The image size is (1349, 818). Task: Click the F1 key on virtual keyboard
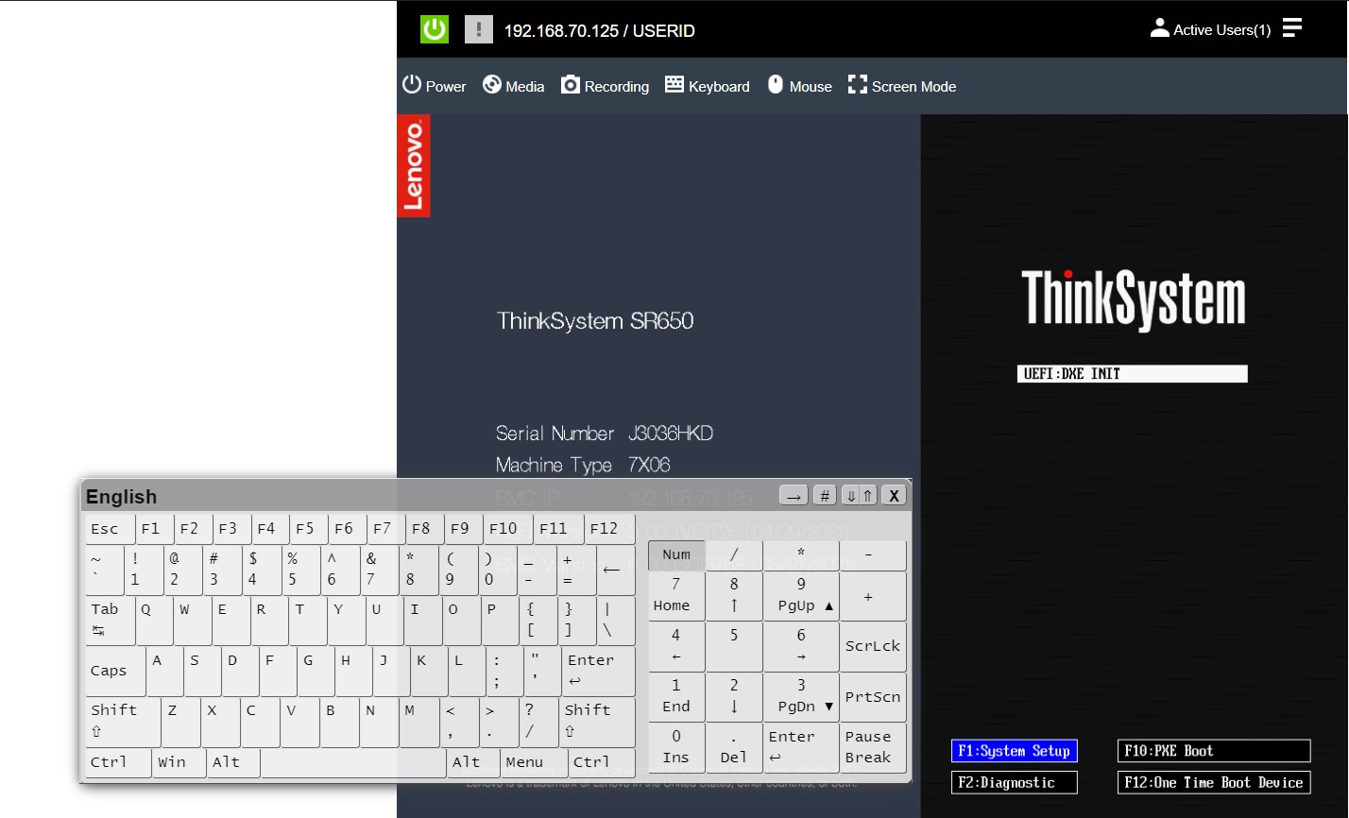pos(155,529)
